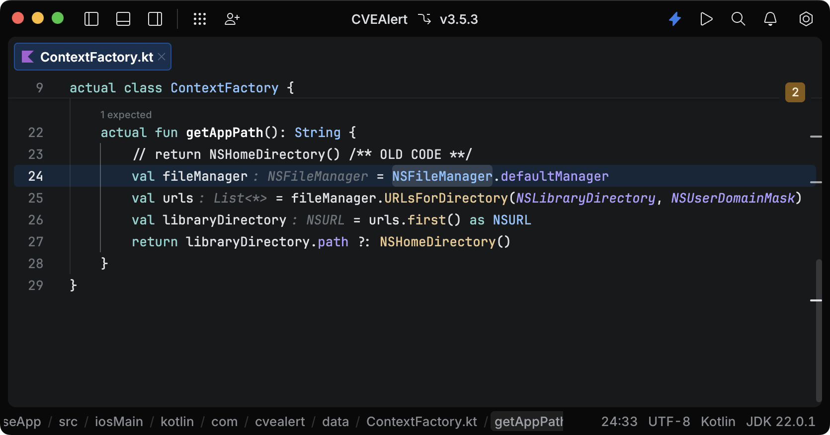Click defaultManager property in code
The image size is (830, 435).
555,176
